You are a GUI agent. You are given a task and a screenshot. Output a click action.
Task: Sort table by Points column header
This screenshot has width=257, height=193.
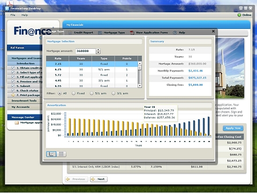[x=127, y=58]
